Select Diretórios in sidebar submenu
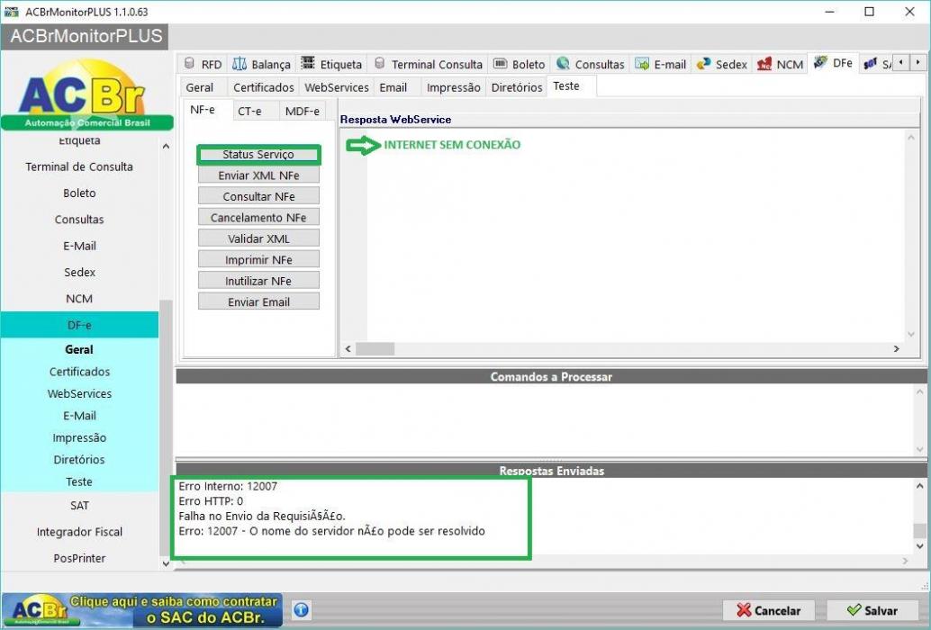Image resolution: width=931 pixels, height=630 pixels. (x=79, y=460)
